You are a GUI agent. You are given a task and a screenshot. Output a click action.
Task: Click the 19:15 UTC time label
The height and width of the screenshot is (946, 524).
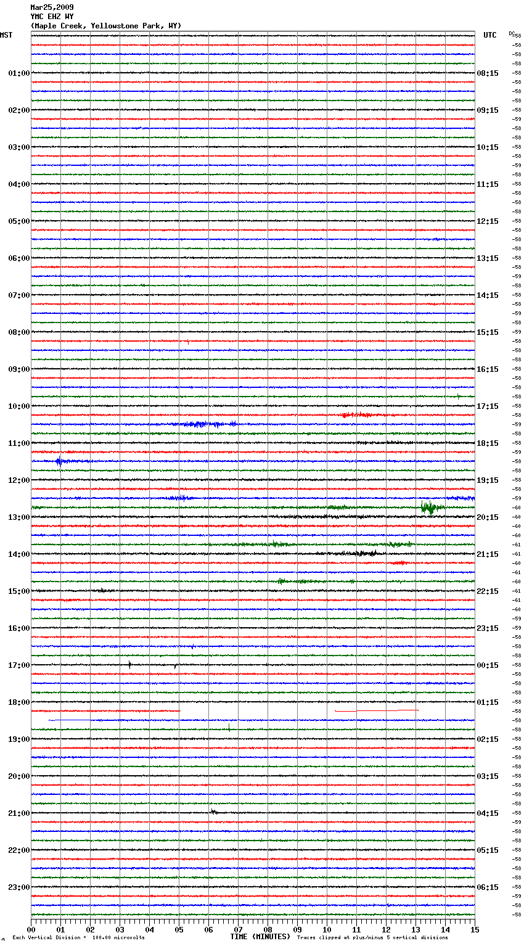(x=488, y=480)
